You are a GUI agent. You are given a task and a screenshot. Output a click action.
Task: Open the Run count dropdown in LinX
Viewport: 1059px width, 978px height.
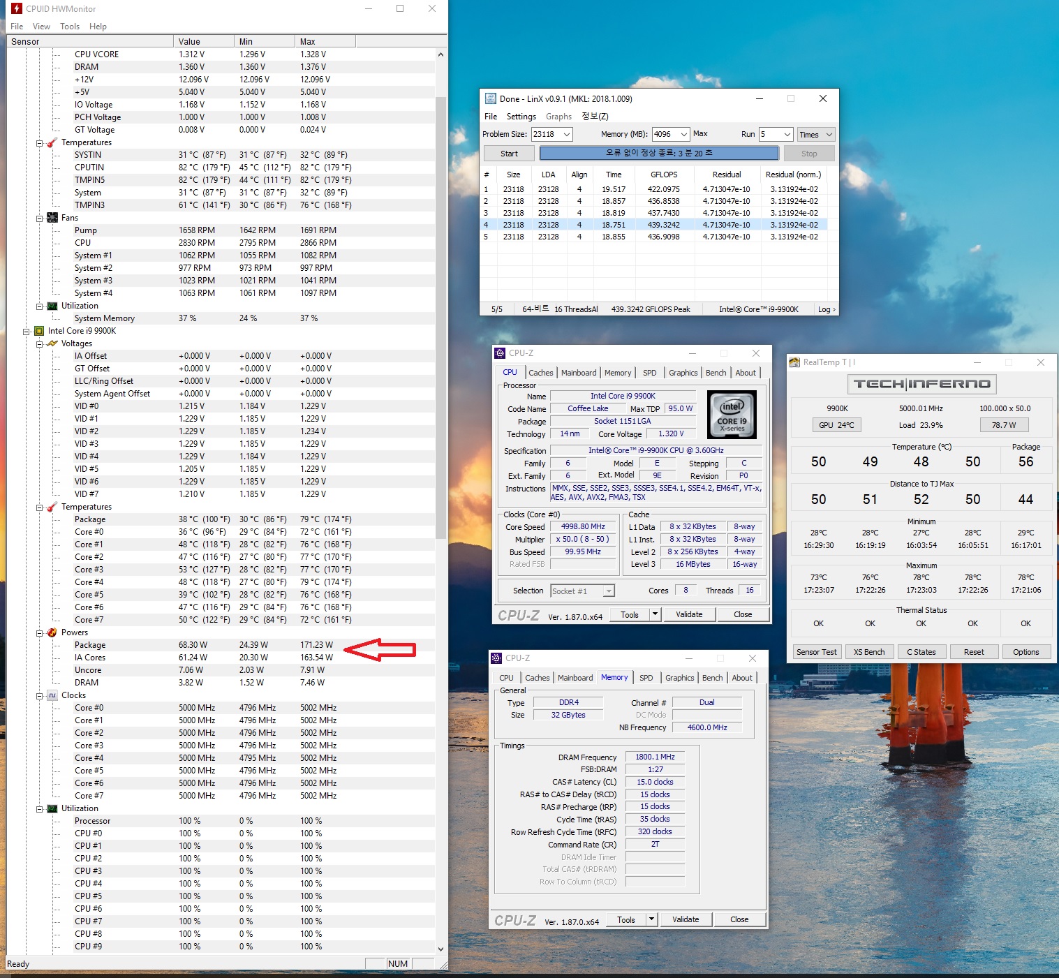[787, 135]
